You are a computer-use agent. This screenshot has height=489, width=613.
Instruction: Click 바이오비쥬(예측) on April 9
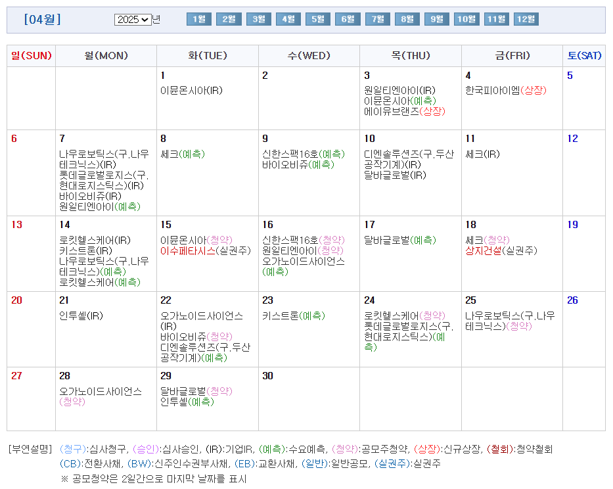click(x=298, y=165)
